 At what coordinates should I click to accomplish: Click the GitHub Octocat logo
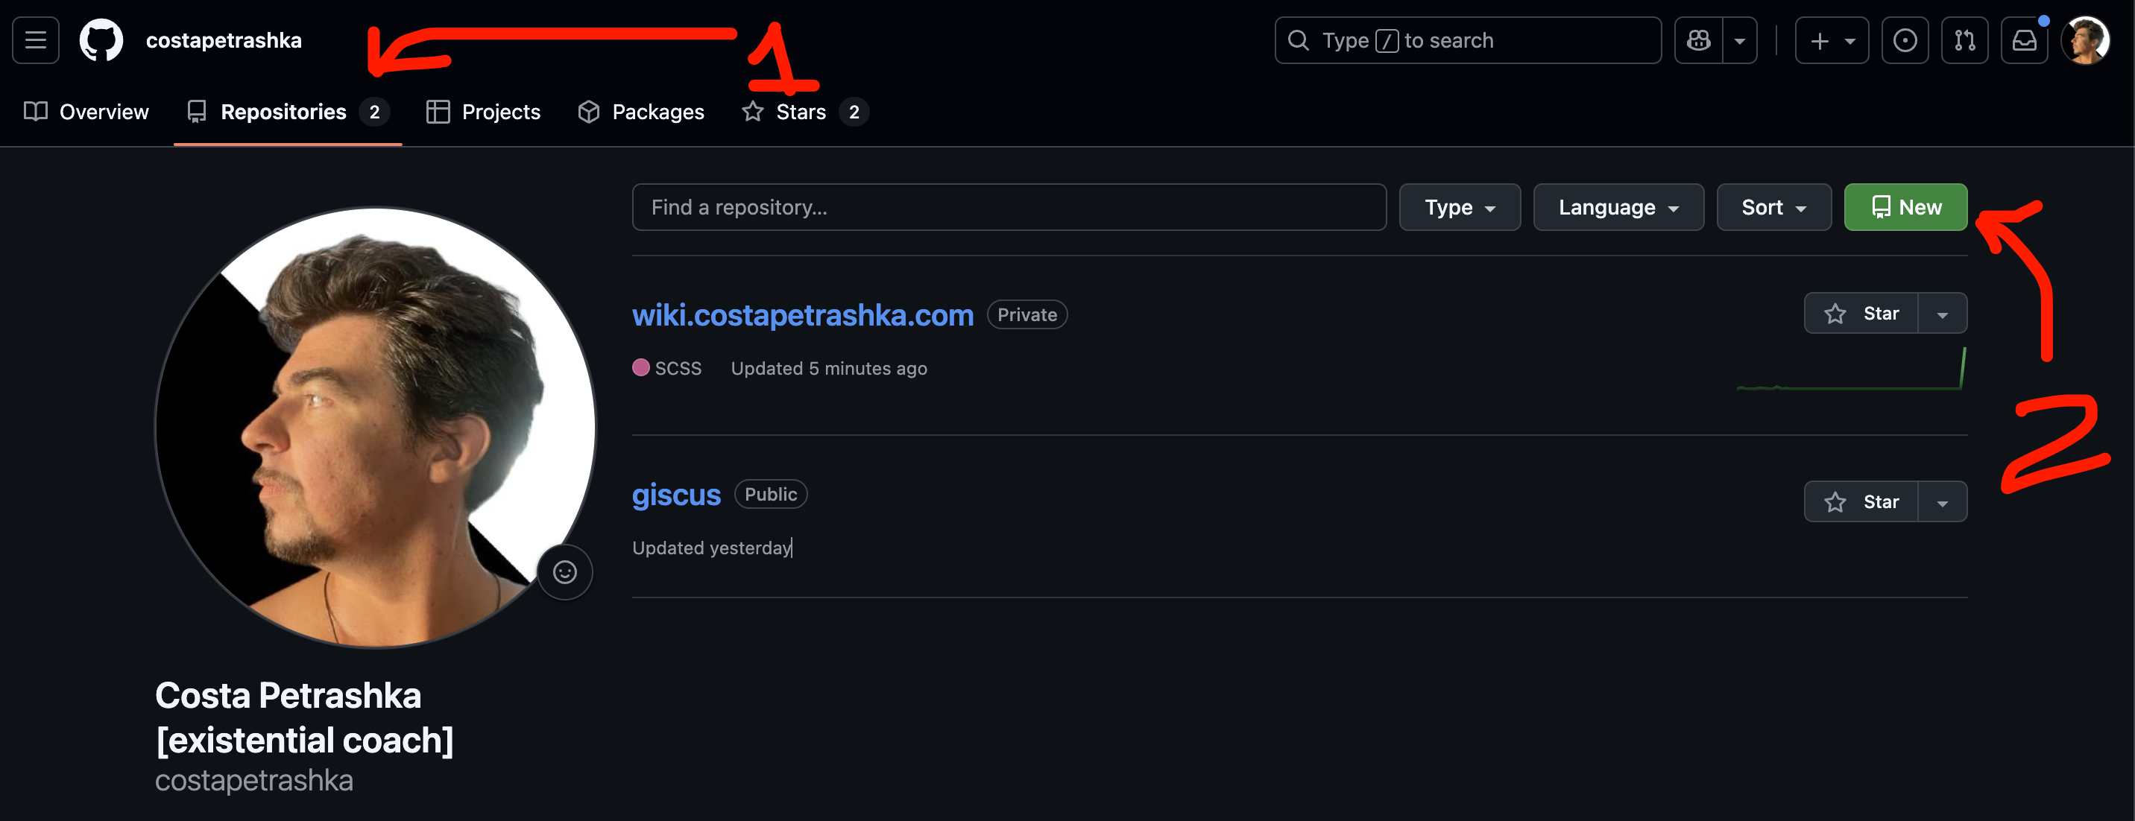[101, 39]
